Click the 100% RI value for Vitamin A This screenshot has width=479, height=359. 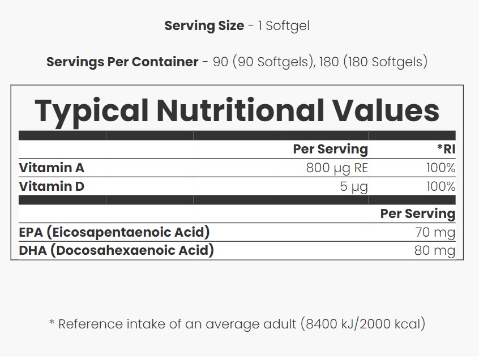[x=440, y=168]
